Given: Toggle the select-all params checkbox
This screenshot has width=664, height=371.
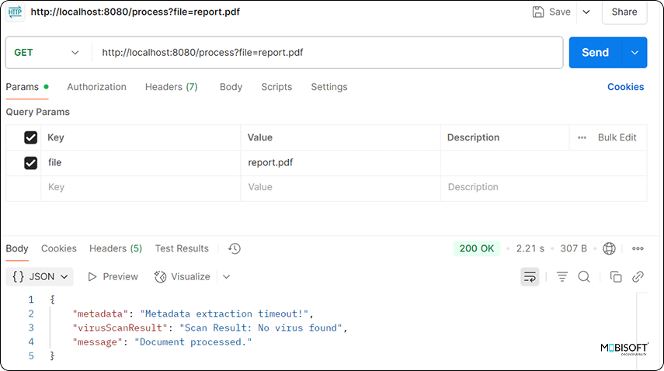Looking at the screenshot, I should tap(30, 137).
